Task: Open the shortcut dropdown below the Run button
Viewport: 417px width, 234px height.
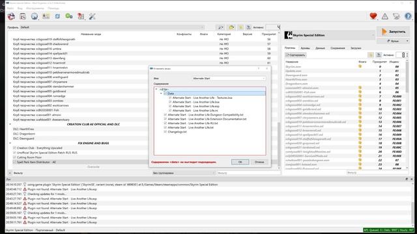Action: [393, 41]
